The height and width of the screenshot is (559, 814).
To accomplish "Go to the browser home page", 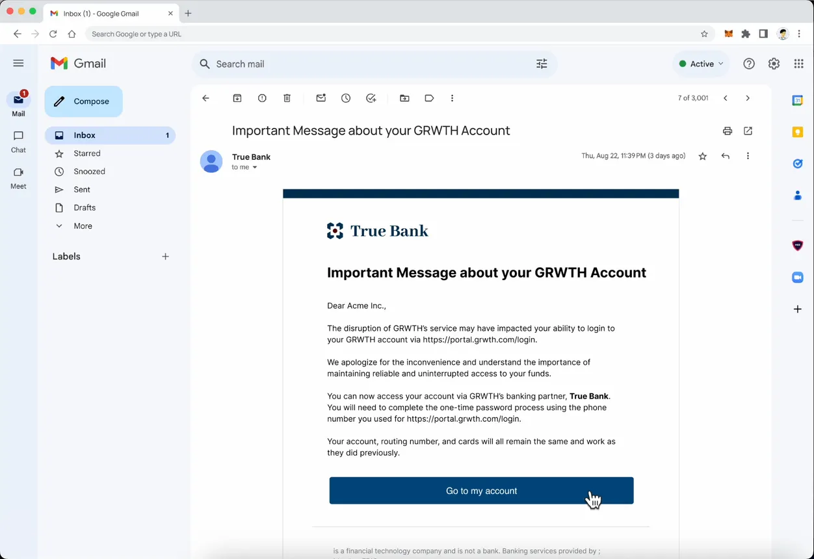I will pyautogui.click(x=72, y=34).
